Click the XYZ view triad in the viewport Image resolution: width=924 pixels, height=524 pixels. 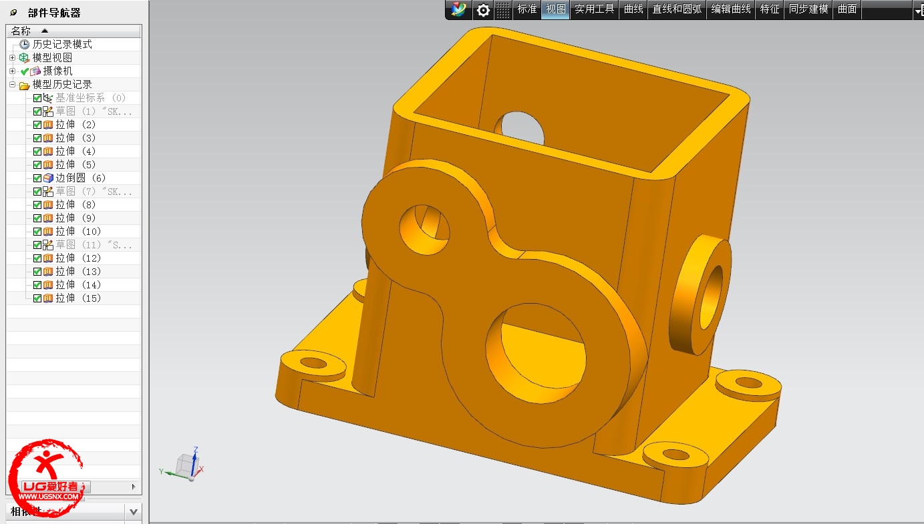183,463
